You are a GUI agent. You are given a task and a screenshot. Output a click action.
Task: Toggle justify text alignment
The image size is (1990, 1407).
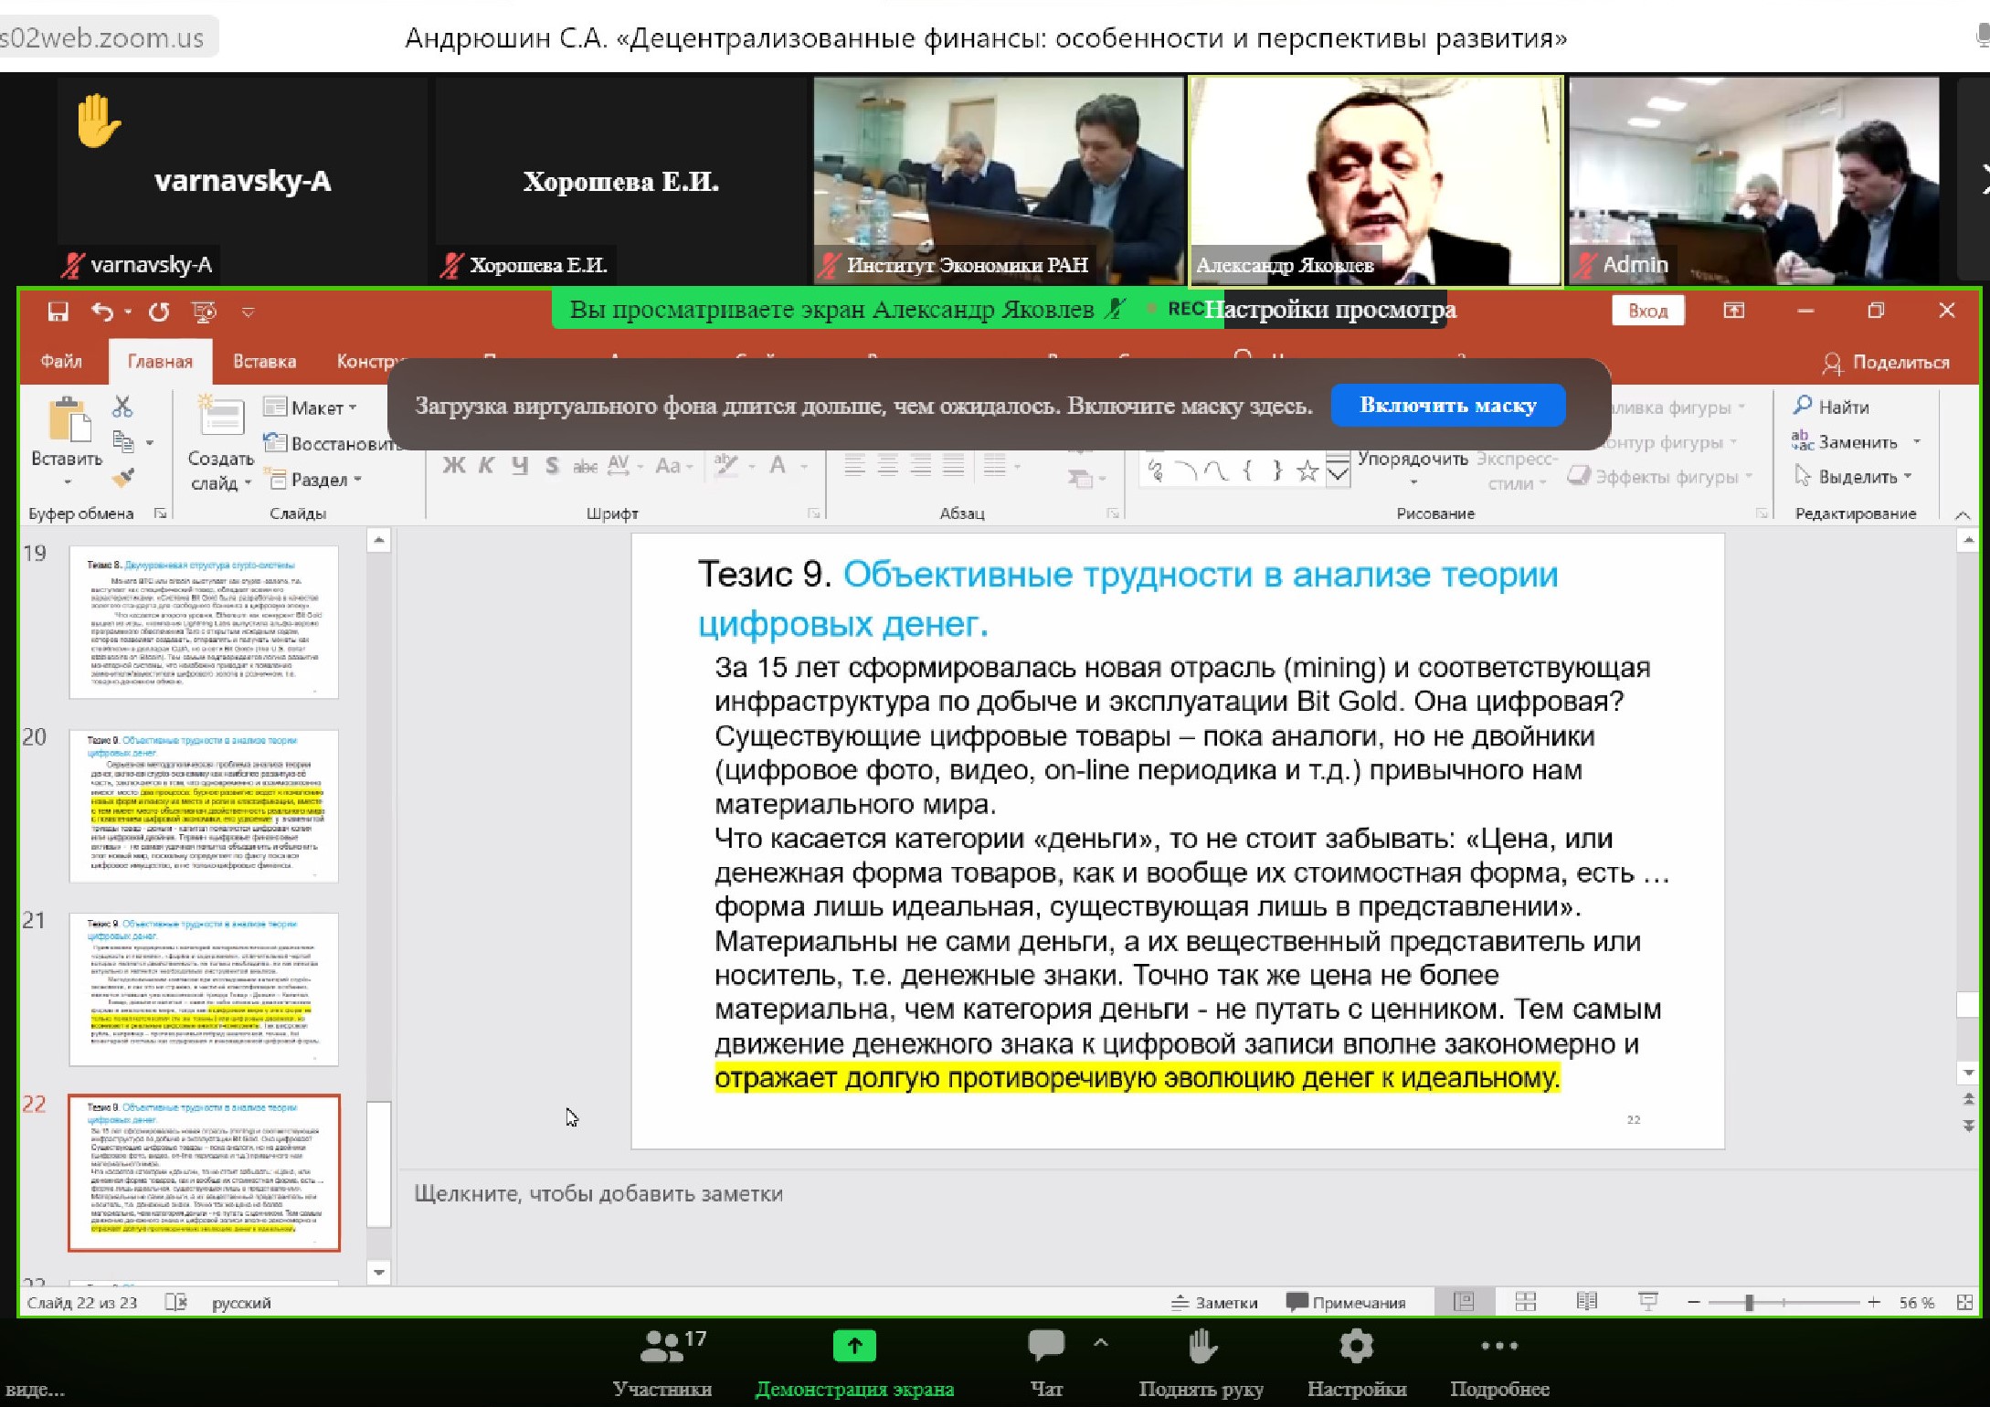point(953,465)
